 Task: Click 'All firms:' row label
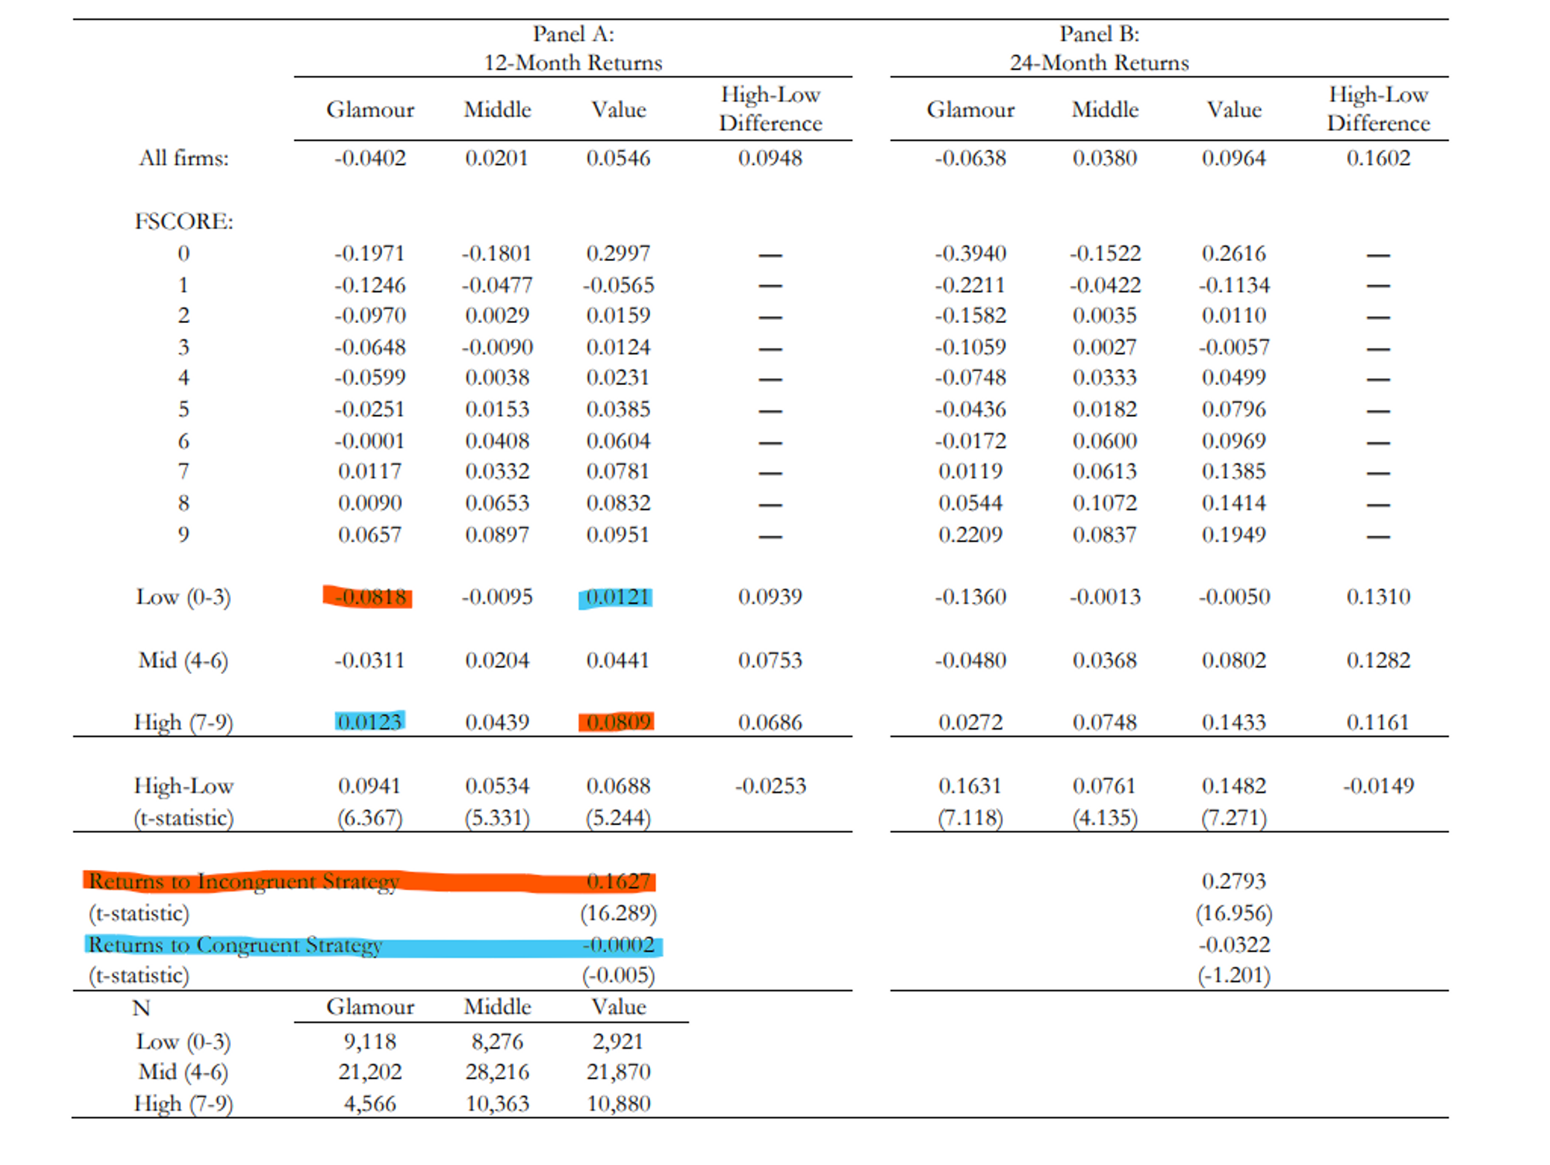184,158
